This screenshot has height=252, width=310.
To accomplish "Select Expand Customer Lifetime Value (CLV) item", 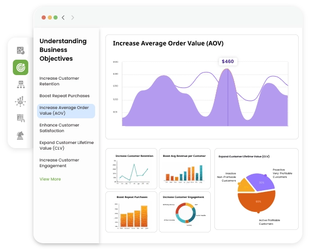I will 66,146.
